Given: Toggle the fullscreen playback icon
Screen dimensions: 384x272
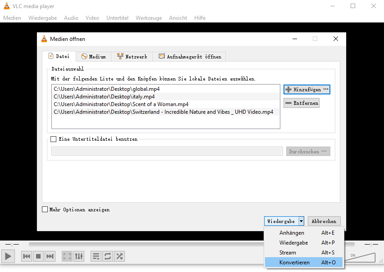Looking at the screenshot, I should pyautogui.click(x=67, y=256).
